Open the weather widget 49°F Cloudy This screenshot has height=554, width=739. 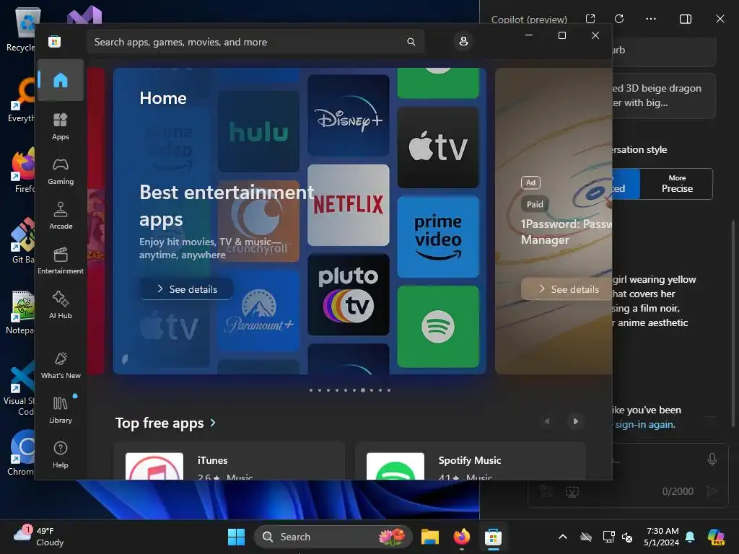(39, 537)
